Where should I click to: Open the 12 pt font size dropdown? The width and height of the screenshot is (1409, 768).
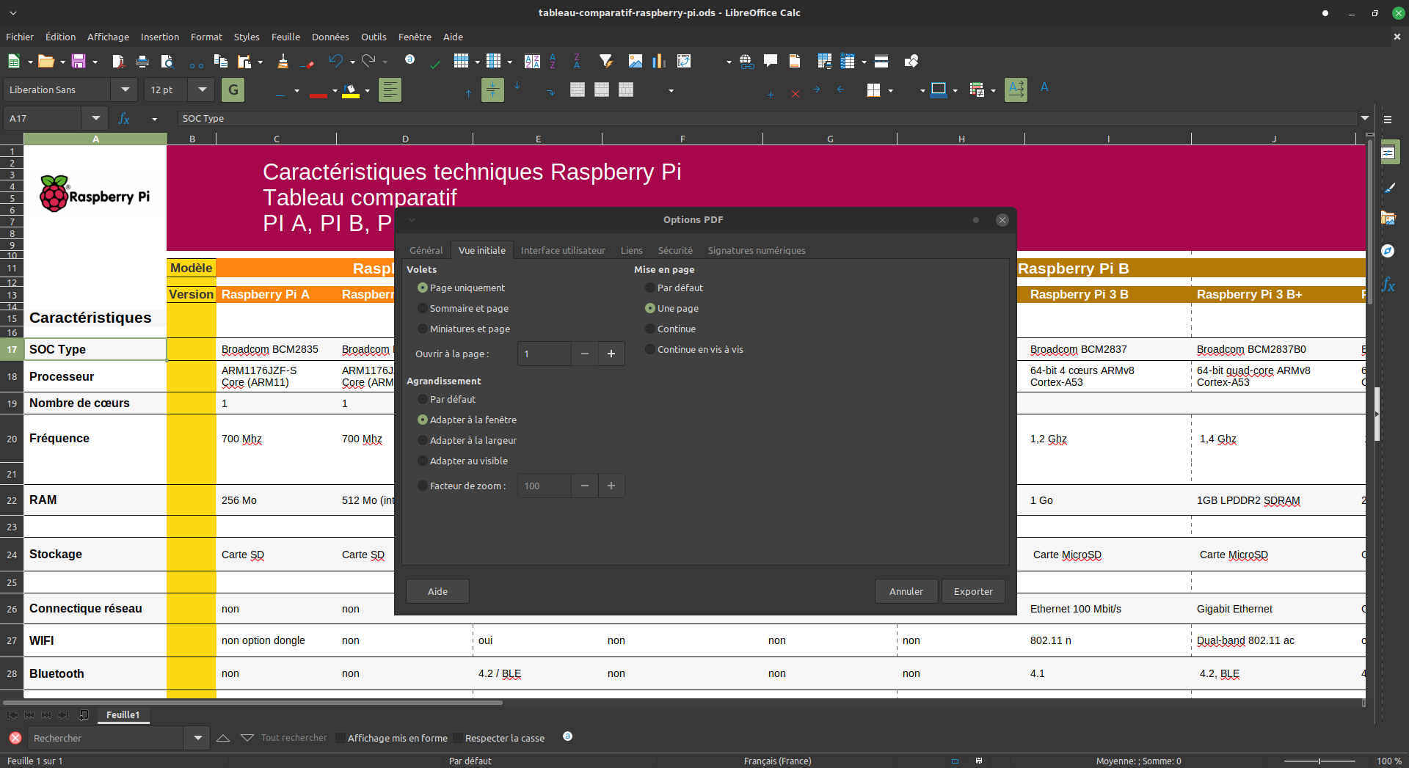pyautogui.click(x=202, y=90)
